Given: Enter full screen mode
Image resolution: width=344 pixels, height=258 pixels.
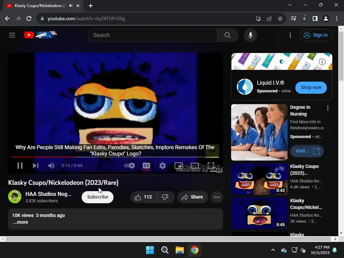Looking at the screenshot, I should pos(211,166).
